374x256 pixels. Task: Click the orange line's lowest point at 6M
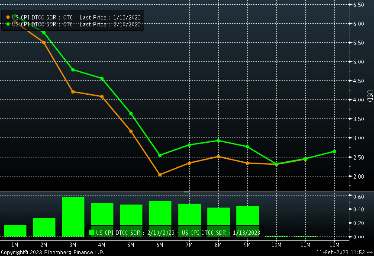click(160, 175)
